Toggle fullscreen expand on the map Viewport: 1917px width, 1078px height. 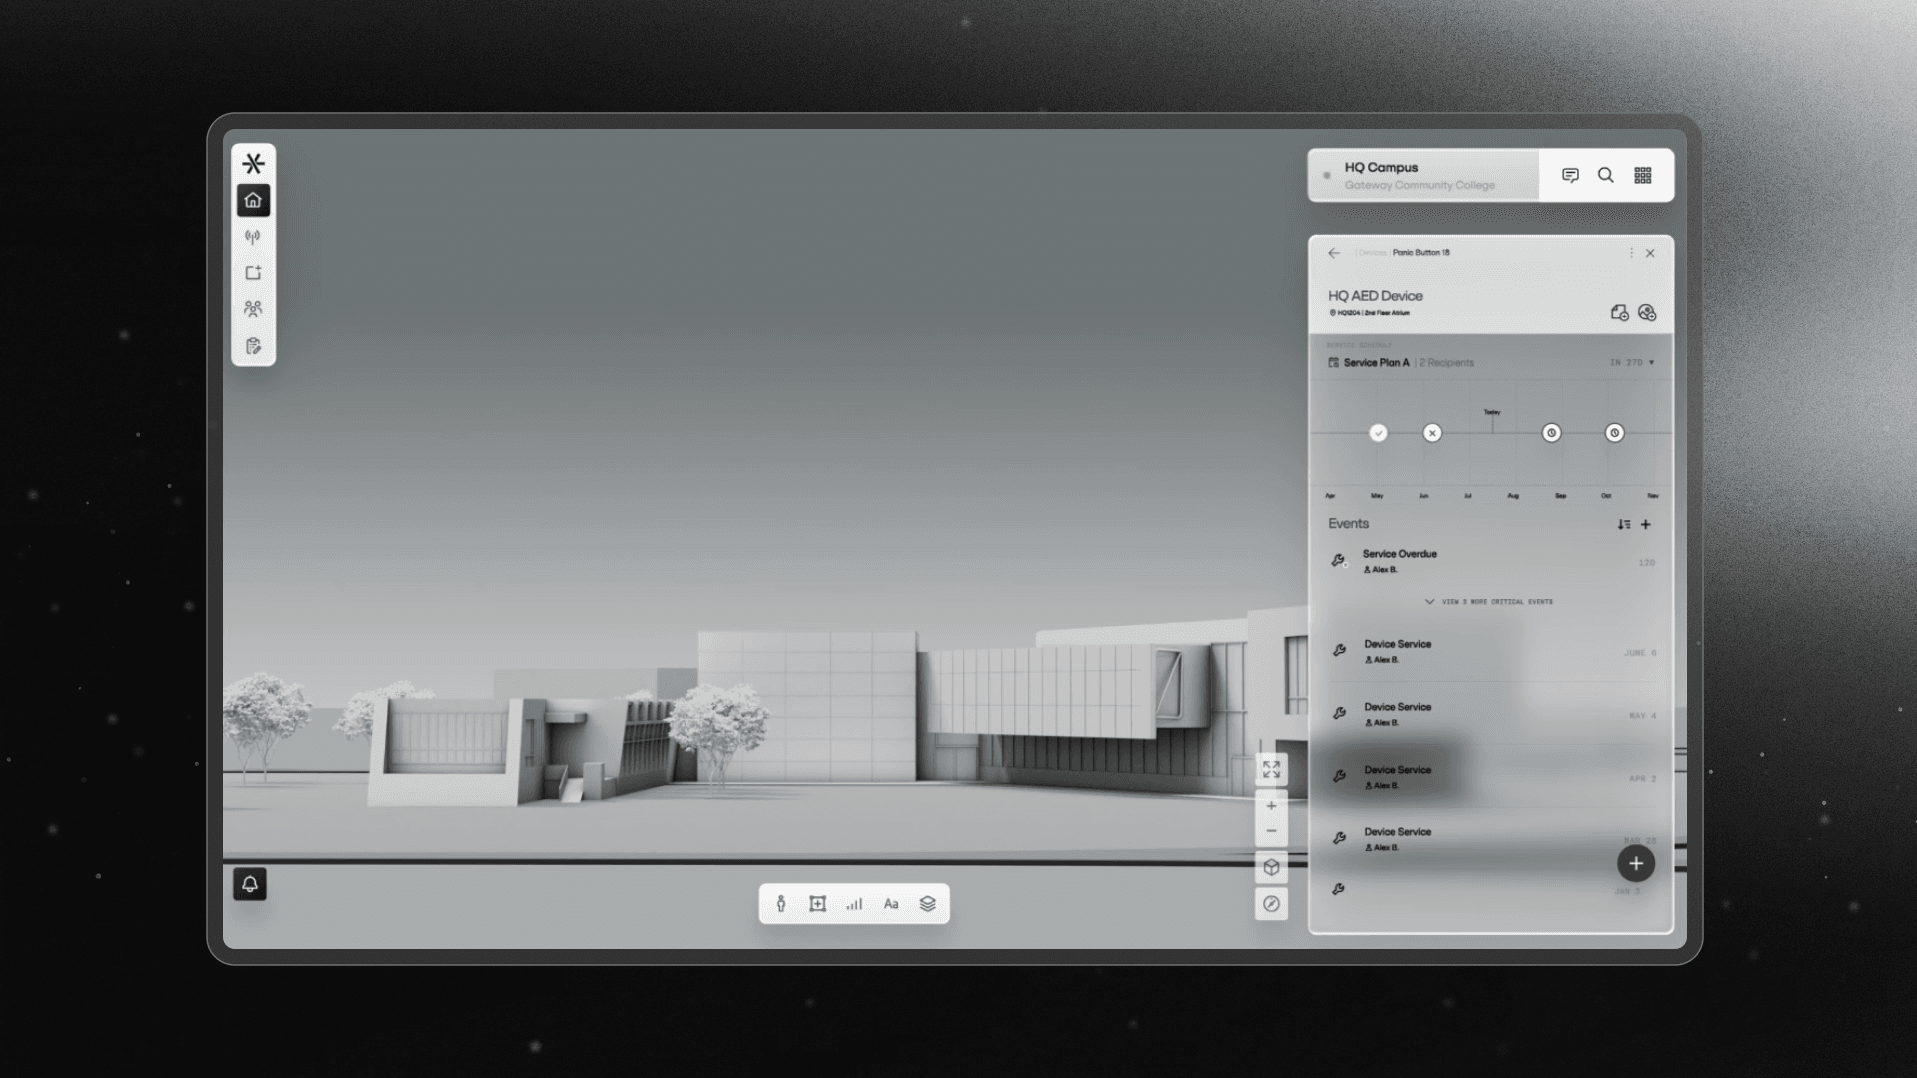(1271, 769)
